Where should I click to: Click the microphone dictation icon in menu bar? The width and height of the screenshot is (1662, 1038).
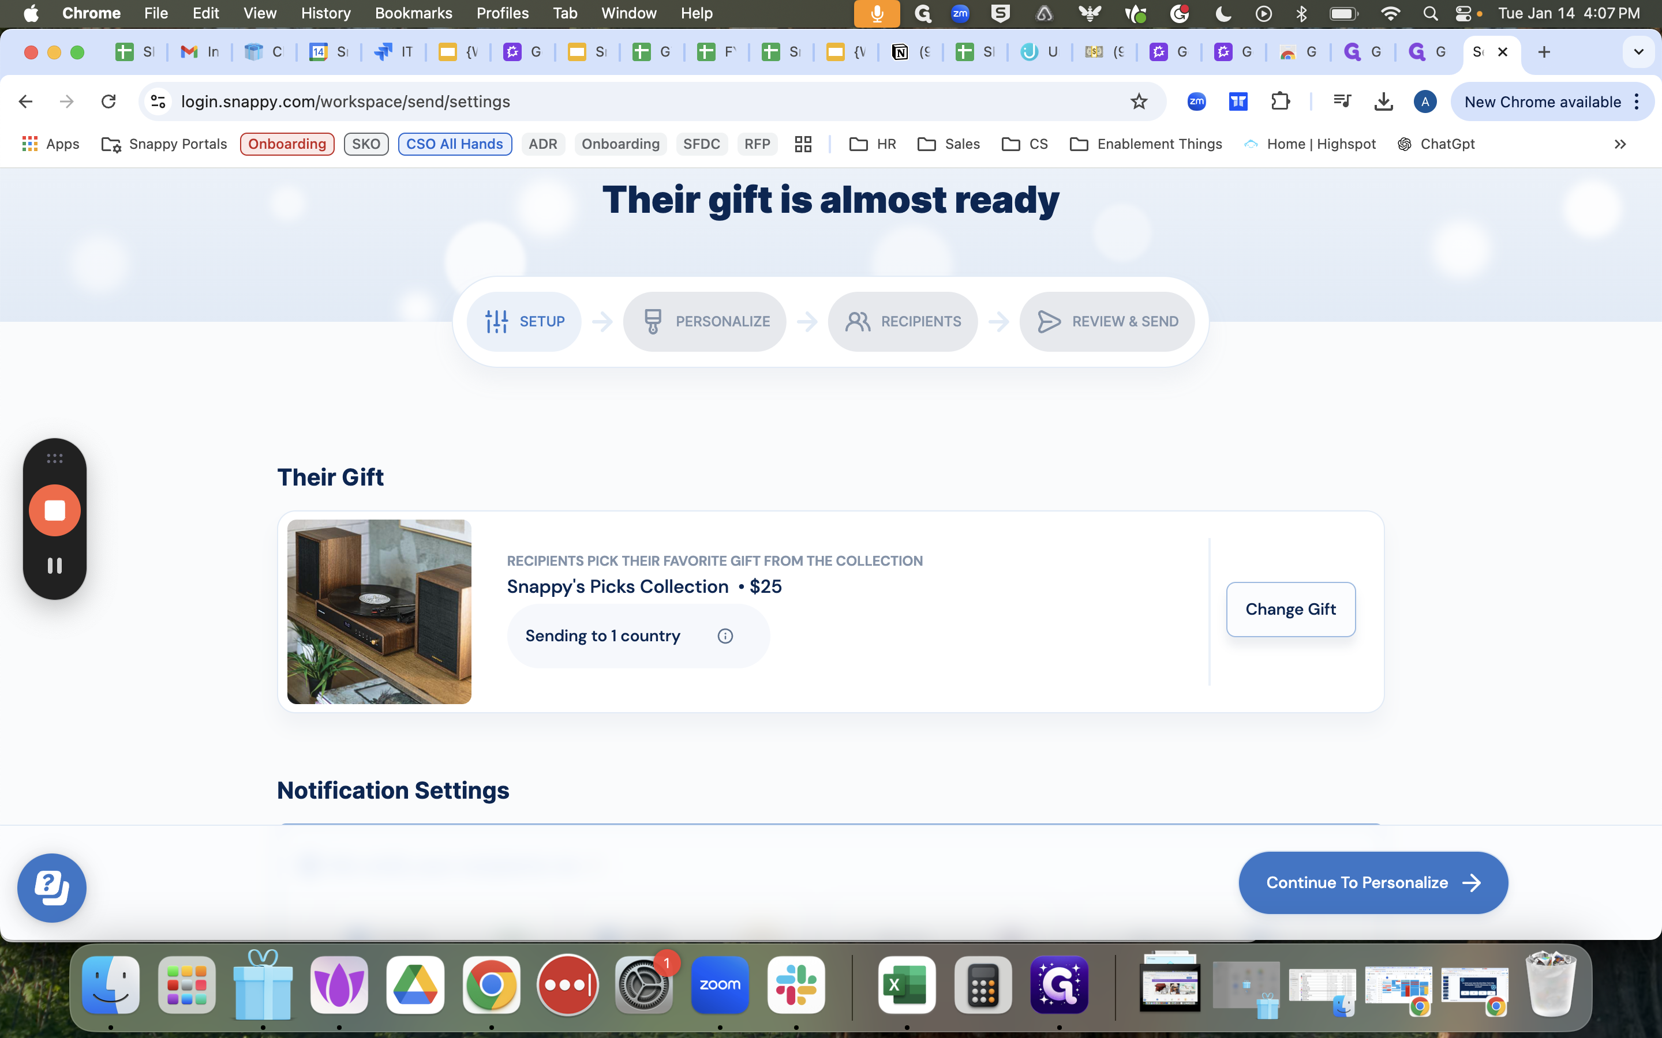[x=877, y=13]
